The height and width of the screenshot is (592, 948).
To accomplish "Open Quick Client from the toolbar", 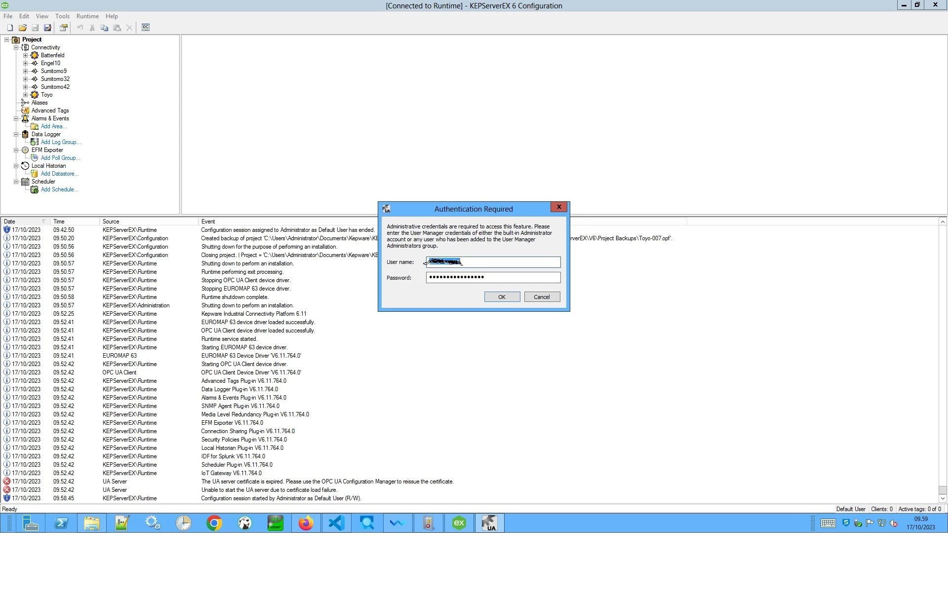I will pyautogui.click(x=146, y=28).
